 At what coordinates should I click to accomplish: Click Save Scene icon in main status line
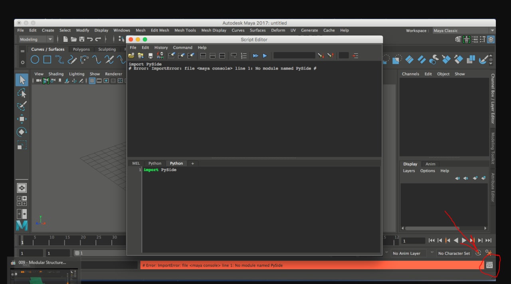tap(82, 39)
